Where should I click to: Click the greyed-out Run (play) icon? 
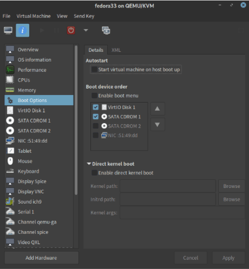(42, 30)
